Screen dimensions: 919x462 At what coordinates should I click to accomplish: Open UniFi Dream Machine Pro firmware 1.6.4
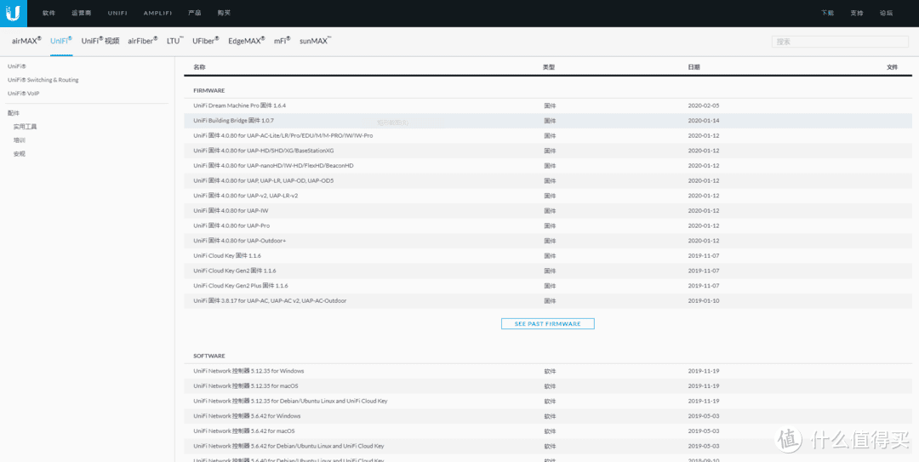coord(239,106)
